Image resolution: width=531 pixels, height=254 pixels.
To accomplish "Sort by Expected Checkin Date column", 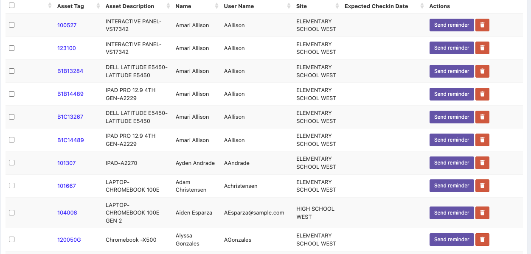I will [376, 6].
